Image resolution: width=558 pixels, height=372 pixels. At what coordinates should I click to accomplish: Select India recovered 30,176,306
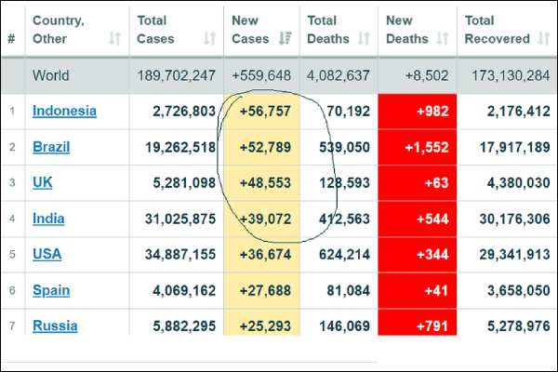click(x=514, y=219)
